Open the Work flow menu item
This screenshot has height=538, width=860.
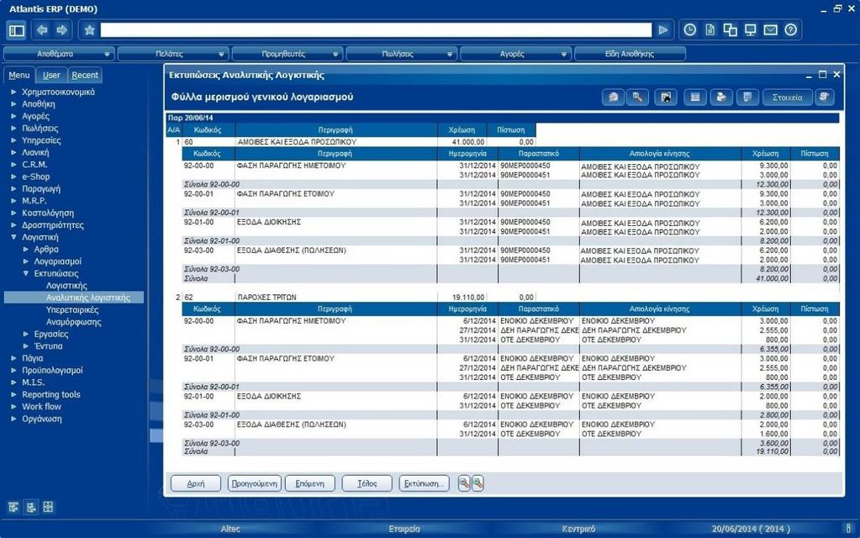coord(42,406)
